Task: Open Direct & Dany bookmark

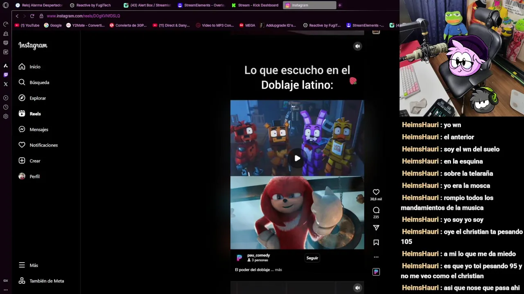Action: click(x=171, y=25)
